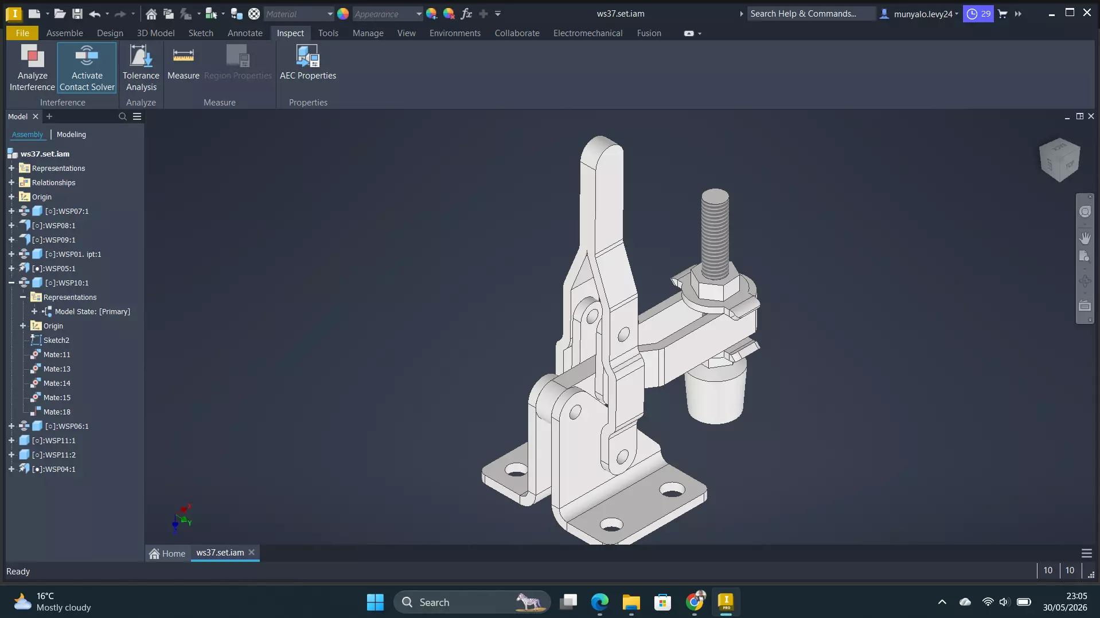Open the File menu
Screen dimensions: 1100x618
coord(22,33)
